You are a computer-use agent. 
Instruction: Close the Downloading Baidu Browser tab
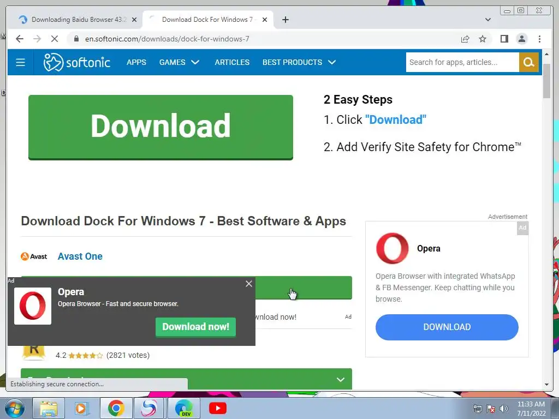134,20
